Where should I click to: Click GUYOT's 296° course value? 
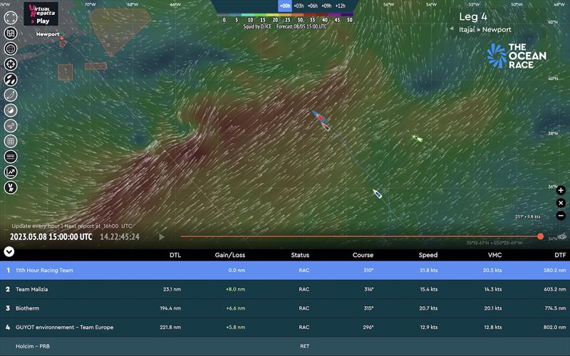point(368,327)
